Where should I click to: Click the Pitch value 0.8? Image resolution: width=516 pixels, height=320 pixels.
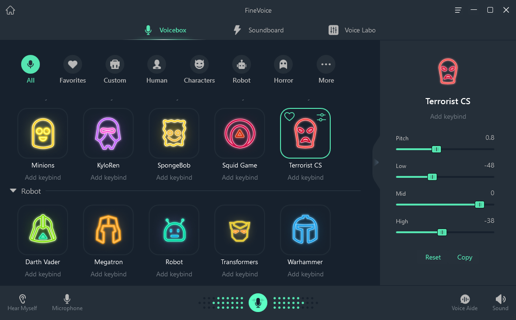(x=490, y=137)
